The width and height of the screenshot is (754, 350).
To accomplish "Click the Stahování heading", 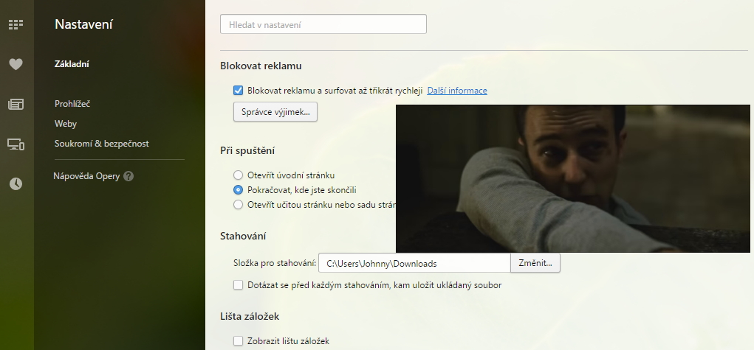I will (243, 237).
